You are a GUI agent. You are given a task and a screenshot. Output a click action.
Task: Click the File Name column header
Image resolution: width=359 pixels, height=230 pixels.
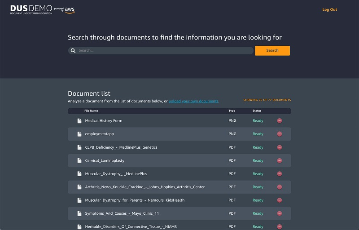91,111
